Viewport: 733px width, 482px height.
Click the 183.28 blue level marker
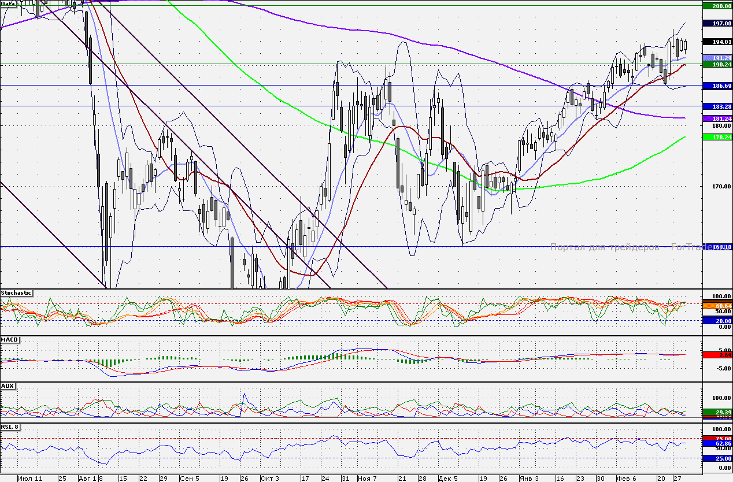pyautogui.click(x=717, y=107)
